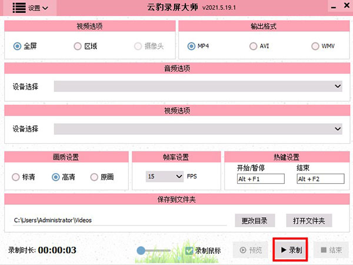Select 区域 region recording mode
Image resolution: width=353 pixels, height=265 pixels.
pyautogui.click(x=78, y=46)
